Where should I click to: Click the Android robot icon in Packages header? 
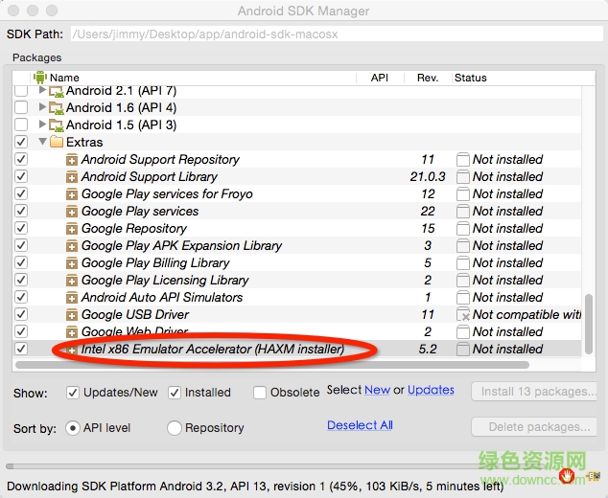(40, 78)
